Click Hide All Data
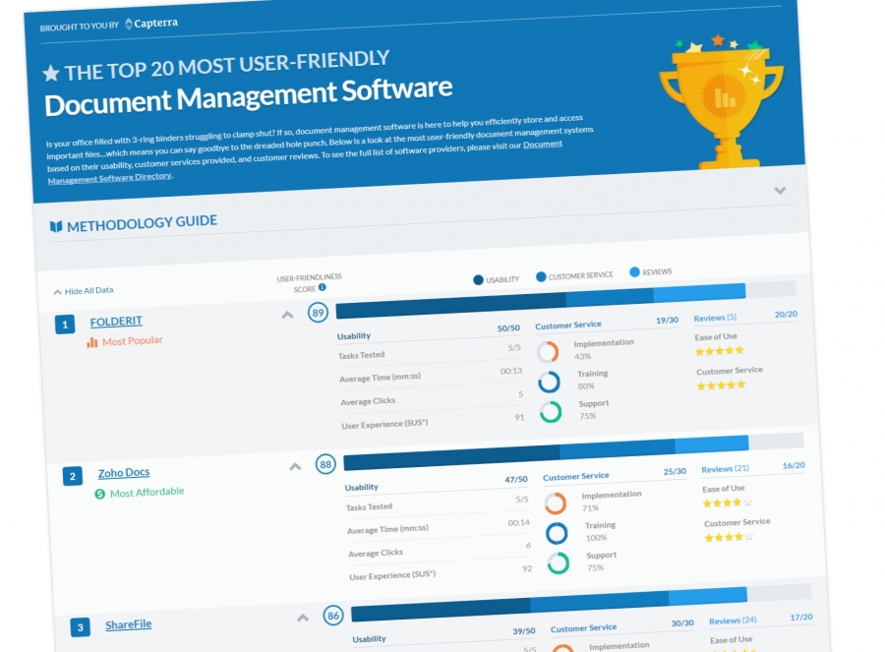This screenshot has height=652, width=885. (x=84, y=291)
